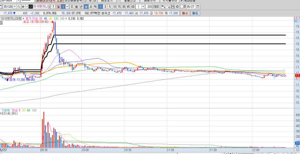Open the daily period count dropdown arrow
The height and width of the screenshot is (154, 300).
[68, 7]
